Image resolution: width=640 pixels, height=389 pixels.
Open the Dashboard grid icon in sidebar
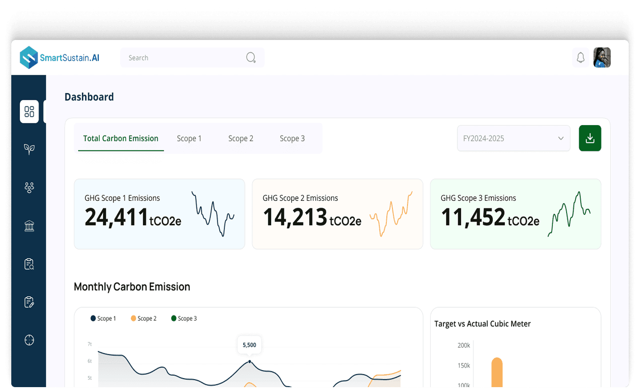coord(29,111)
